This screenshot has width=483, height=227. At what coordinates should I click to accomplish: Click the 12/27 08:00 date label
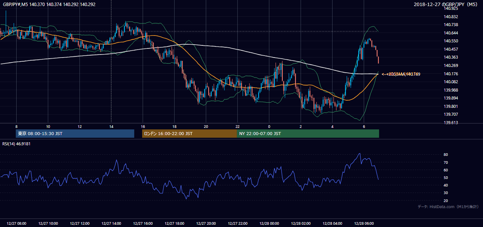[x=17, y=223]
